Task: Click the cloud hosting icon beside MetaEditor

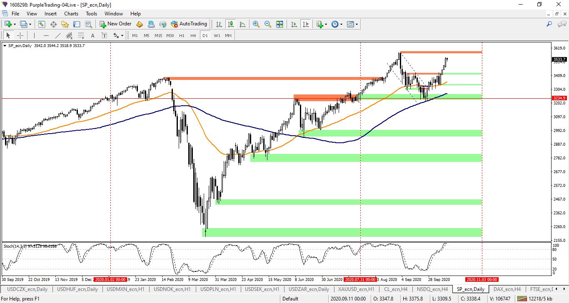Action: point(151,24)
